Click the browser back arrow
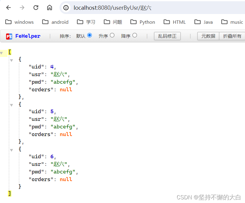This screenshot has width=245, height=203. coord(9,8)
